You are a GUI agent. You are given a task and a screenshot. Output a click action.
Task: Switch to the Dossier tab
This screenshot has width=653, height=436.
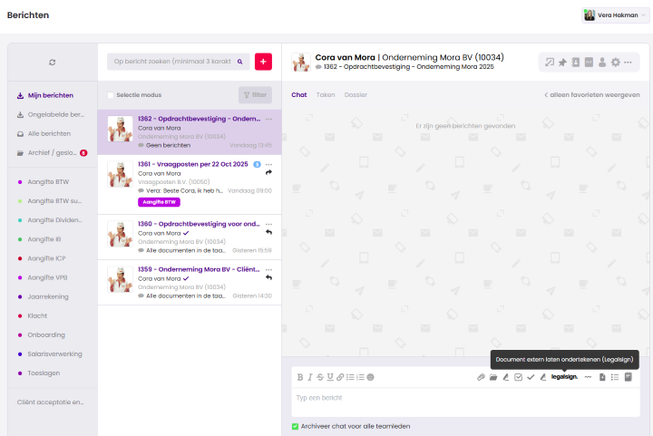pyautogui.click(x=356, y=94)
